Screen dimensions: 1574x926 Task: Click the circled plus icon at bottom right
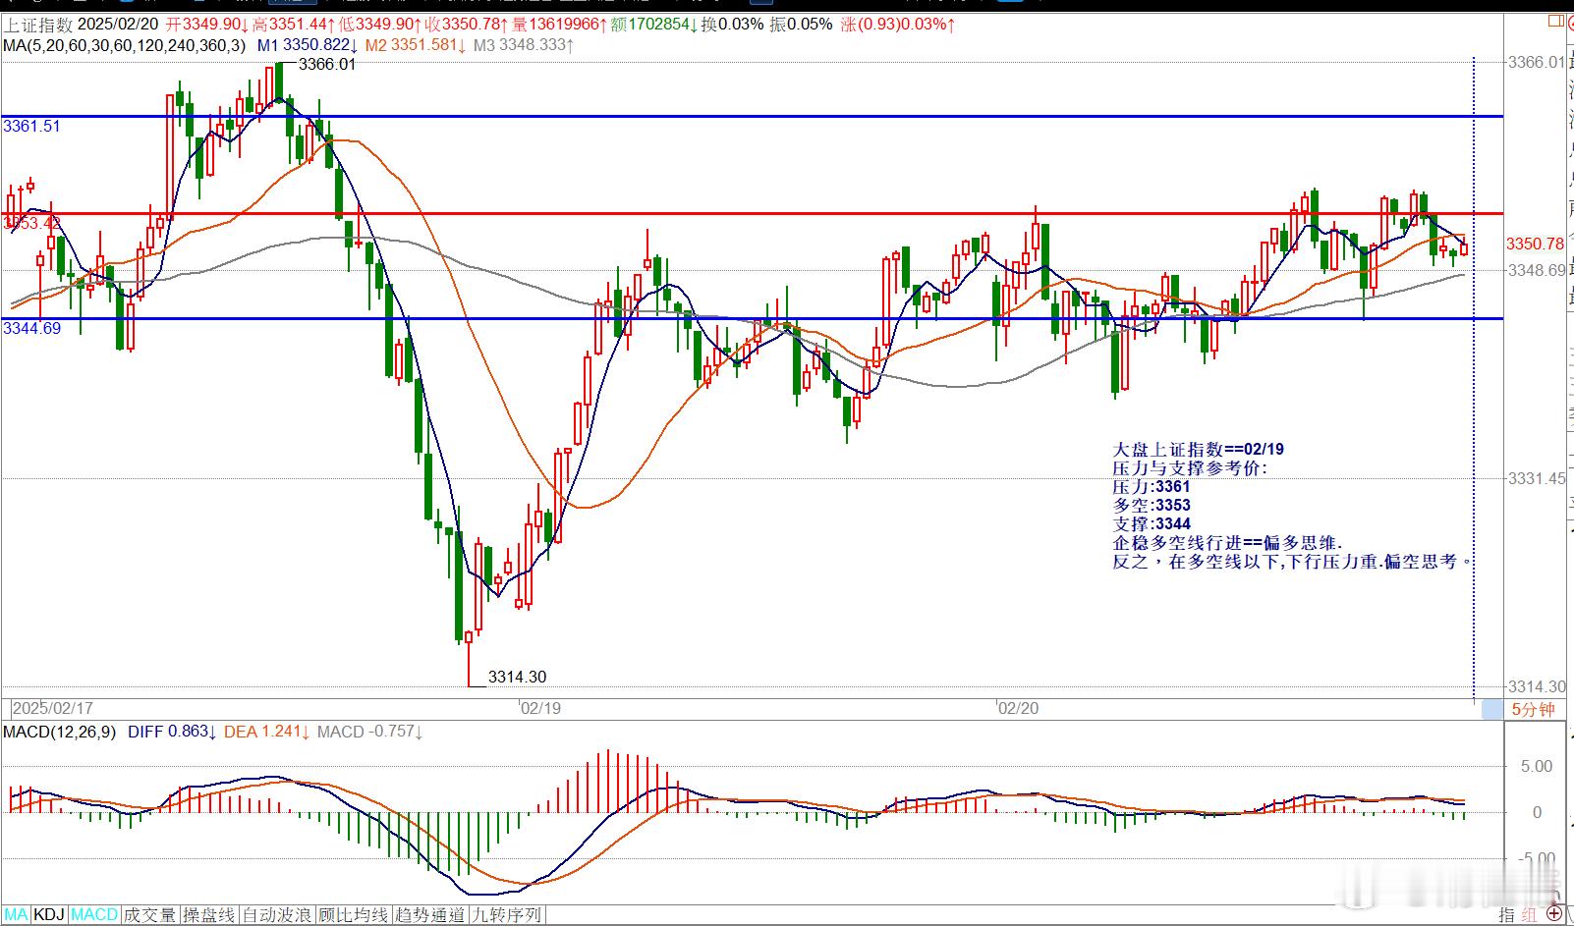pyautogui.click(x=1553, y=914)
